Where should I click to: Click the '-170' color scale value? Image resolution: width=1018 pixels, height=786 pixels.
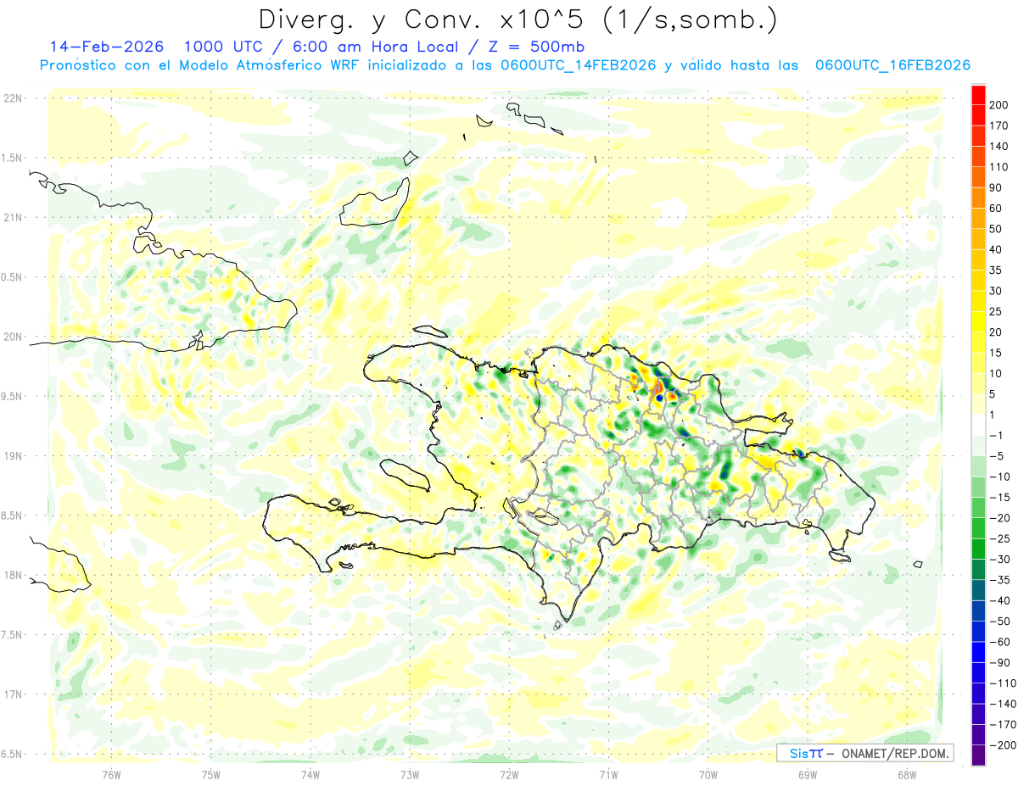[x=1004, y=725]
